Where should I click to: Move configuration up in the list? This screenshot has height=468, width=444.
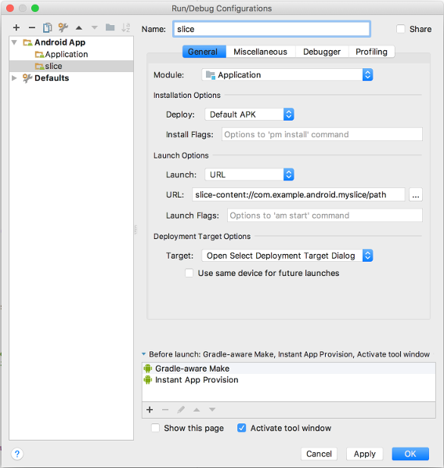click(x=79, y=28)
